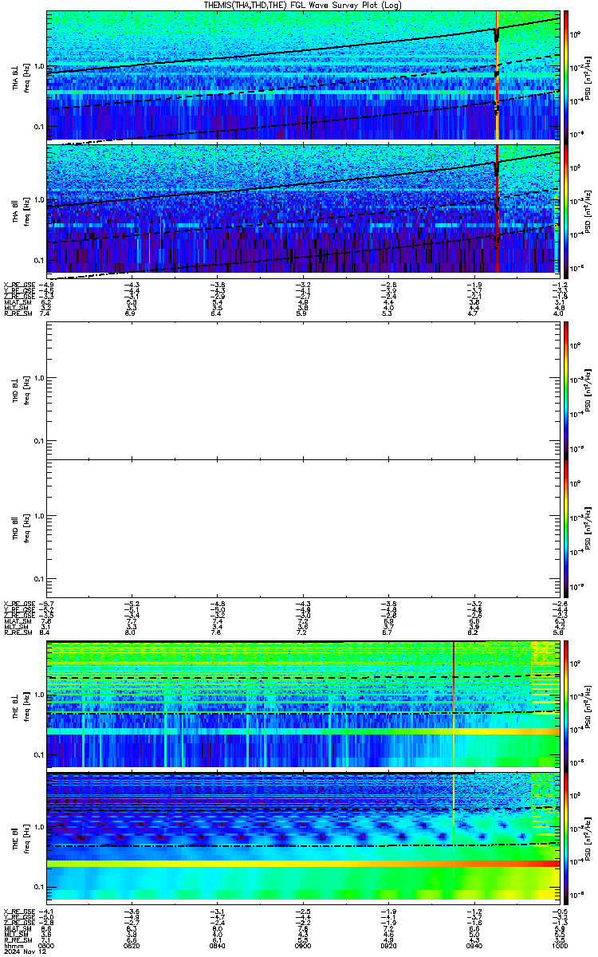
Task: Click the 0840 time tick label
Action: [218, 946]
